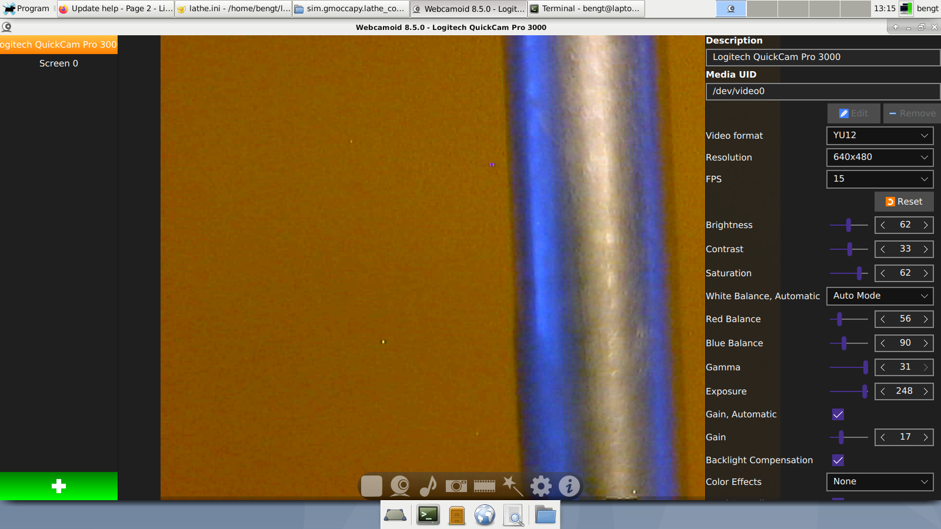
Task: Launch the terminal from bottom dock
Action: click(x=428, y=515)
